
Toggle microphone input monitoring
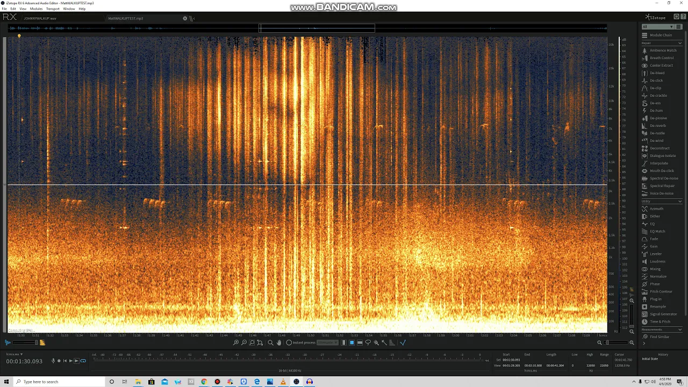click(53, 361)
